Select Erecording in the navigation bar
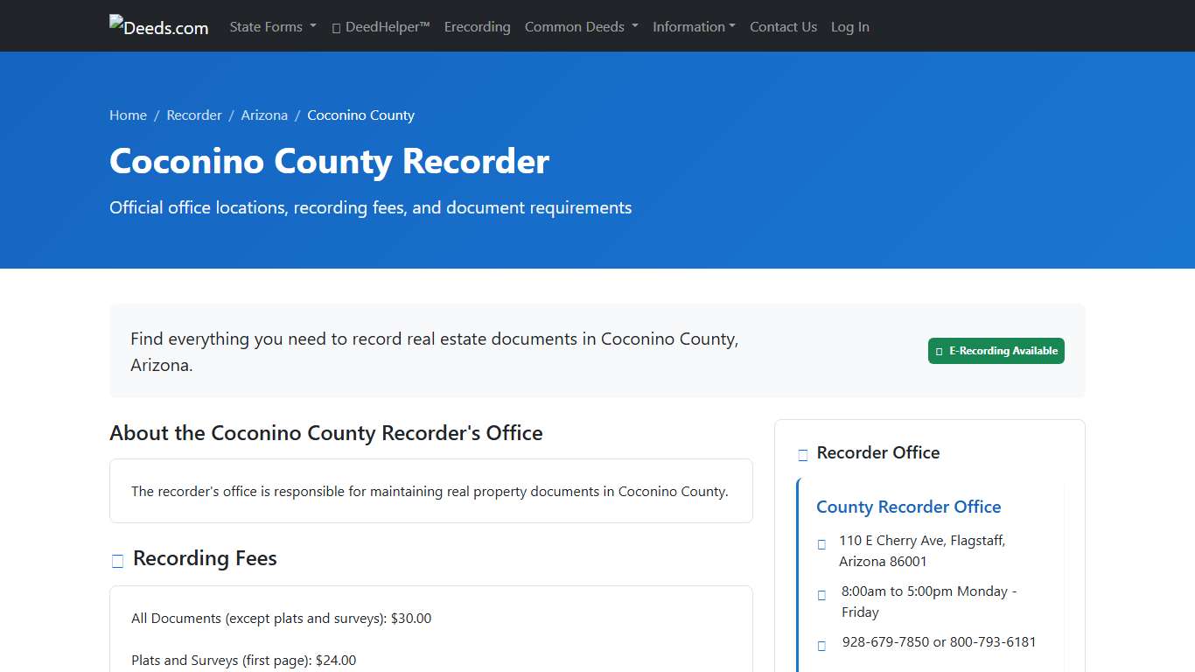Image resolution: width=1195 pixels, height=672 pixels. pos(477,26)
